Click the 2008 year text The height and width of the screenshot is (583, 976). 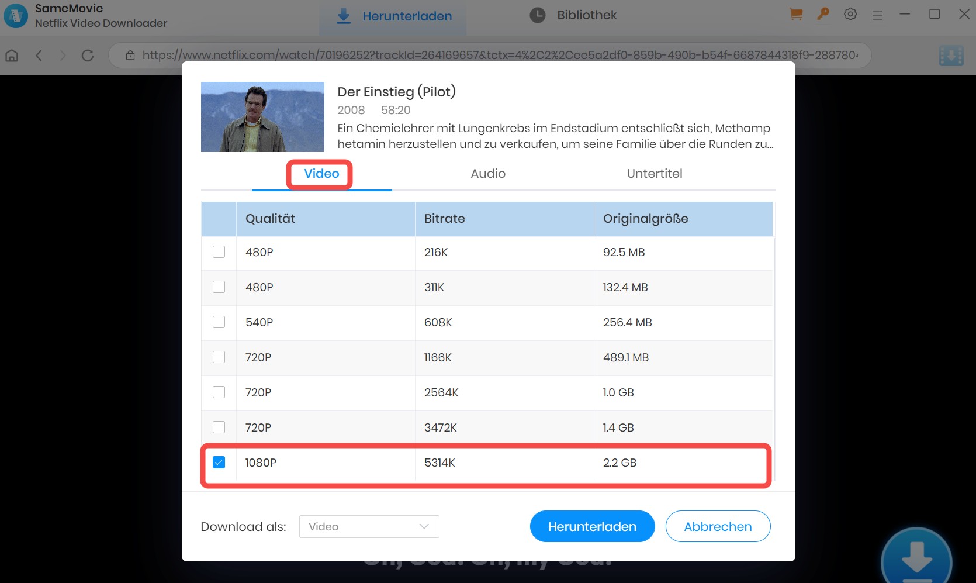click(351, 110)
